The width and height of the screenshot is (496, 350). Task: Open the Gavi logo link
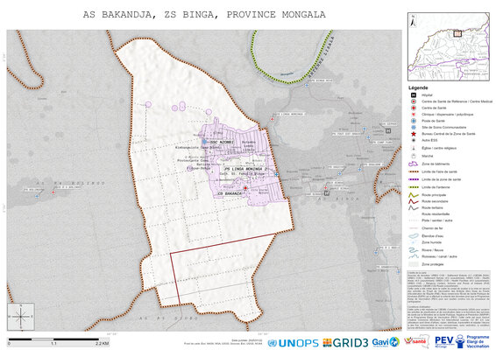point(386,342)
